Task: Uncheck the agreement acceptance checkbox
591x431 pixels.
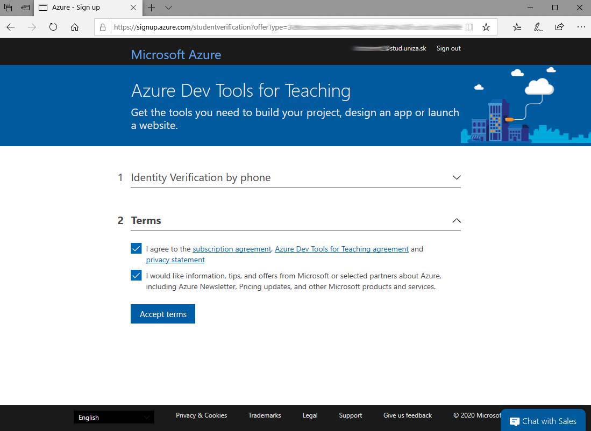Action: click(136, 249)
